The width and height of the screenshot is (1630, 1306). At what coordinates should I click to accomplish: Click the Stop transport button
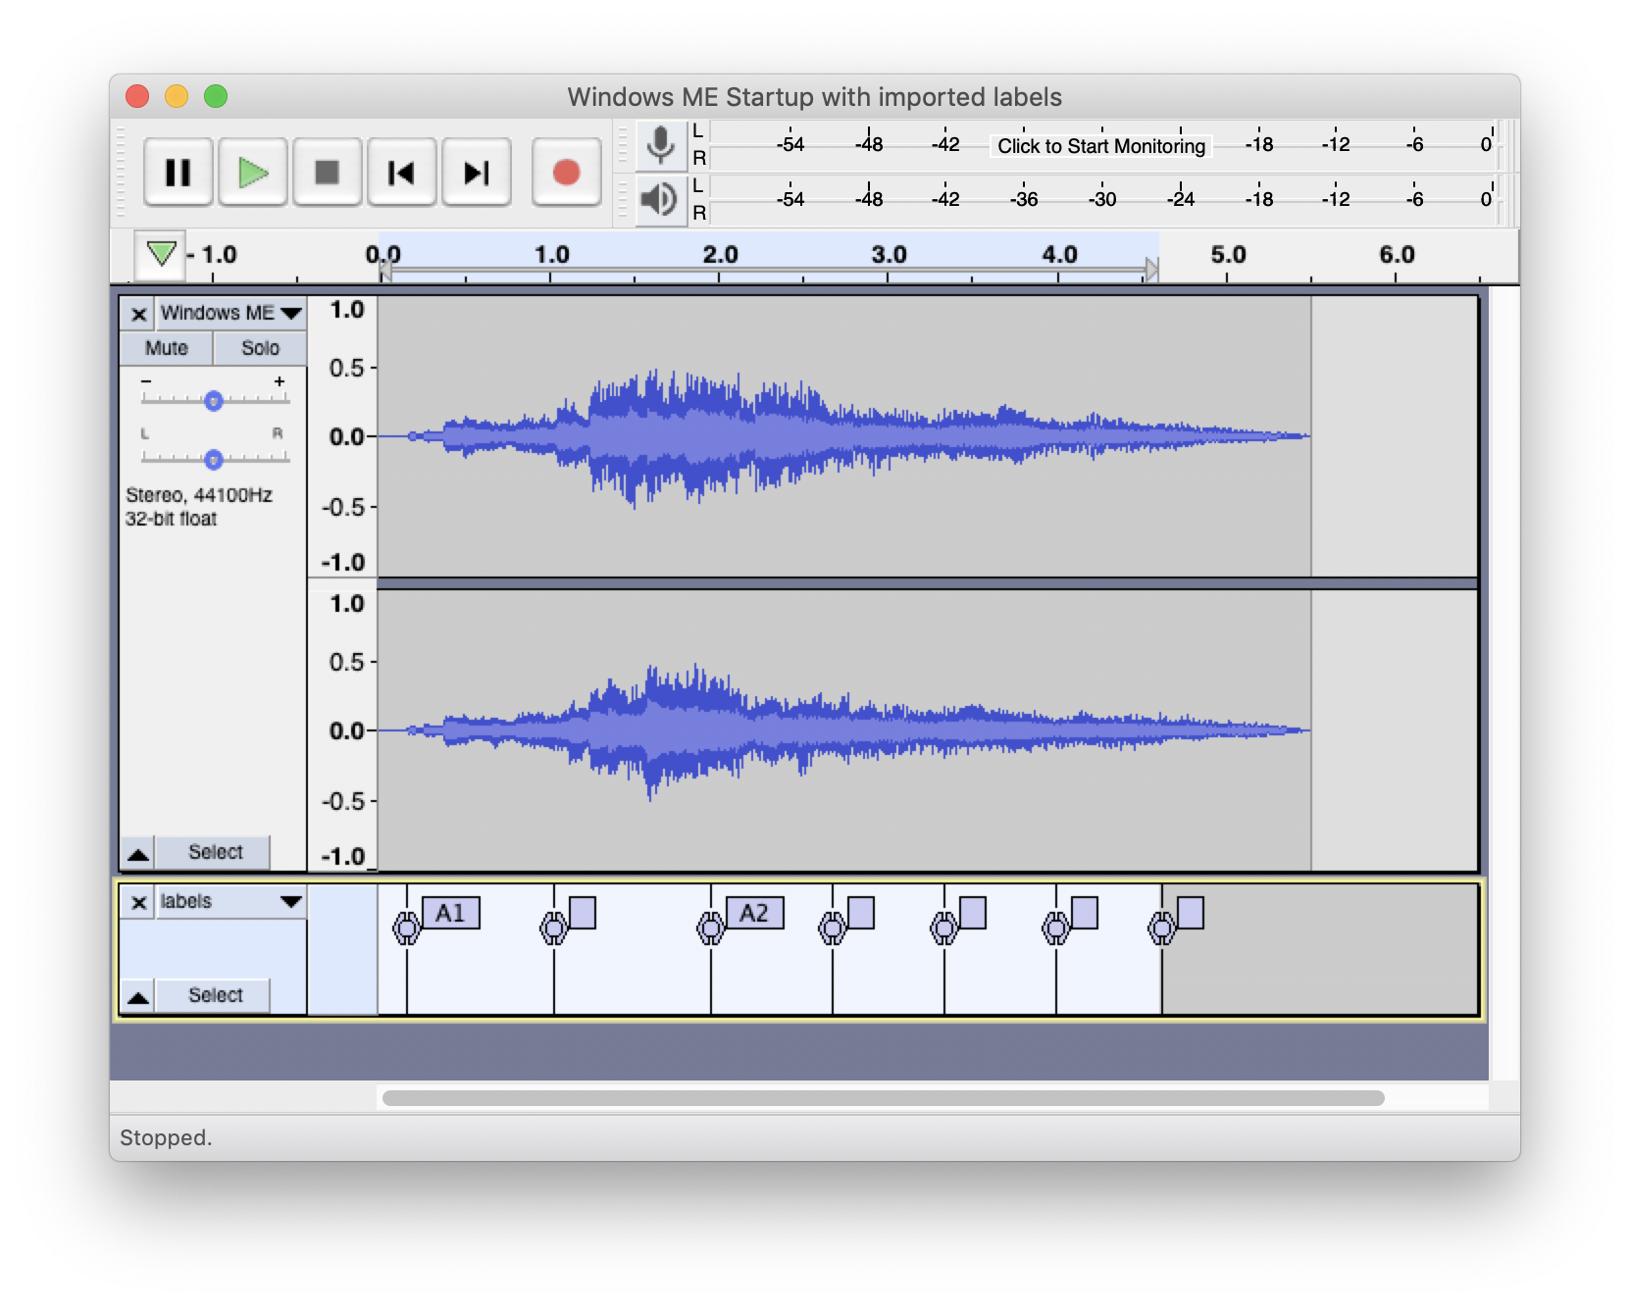[x=327, y=173]
